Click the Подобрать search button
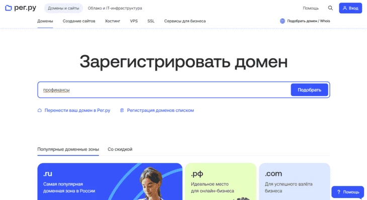Viewport: 367px width, 200px height. click(x=309, y=90)
